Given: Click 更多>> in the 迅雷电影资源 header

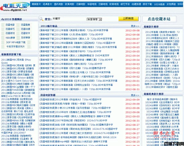Looking at the screenshot, I should 135,95.
